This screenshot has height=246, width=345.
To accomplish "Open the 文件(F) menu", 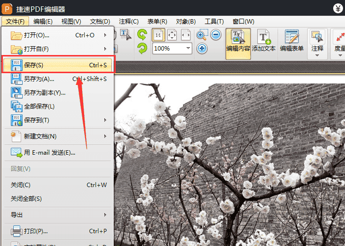I will pos(15,22).
